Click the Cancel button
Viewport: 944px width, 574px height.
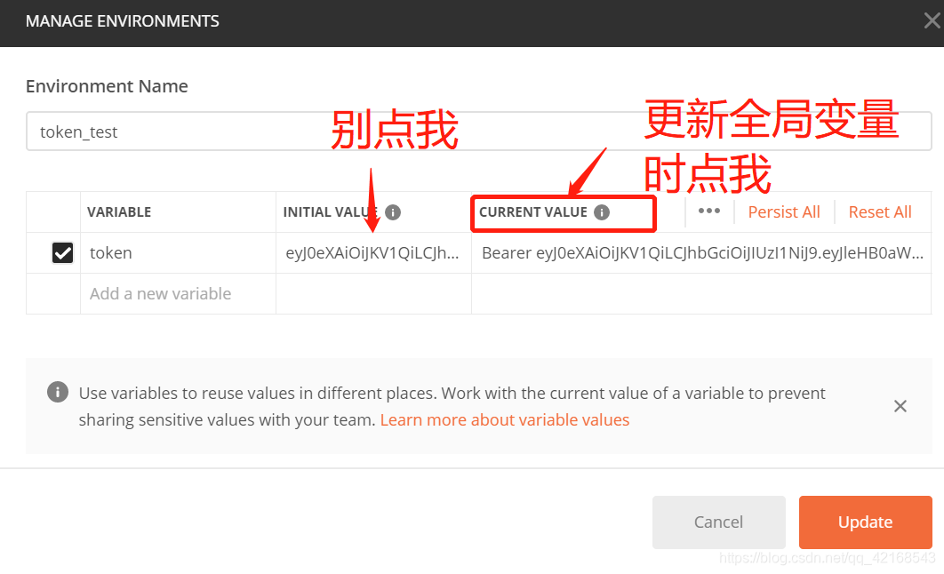719,522
